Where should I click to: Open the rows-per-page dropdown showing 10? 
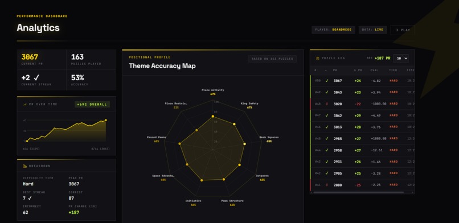pyautogui.click(x=401, y=59)
